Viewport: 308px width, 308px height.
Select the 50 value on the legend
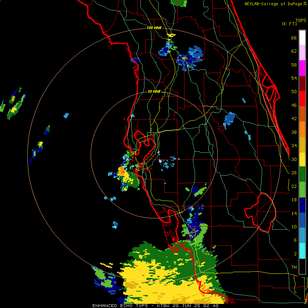294,92
